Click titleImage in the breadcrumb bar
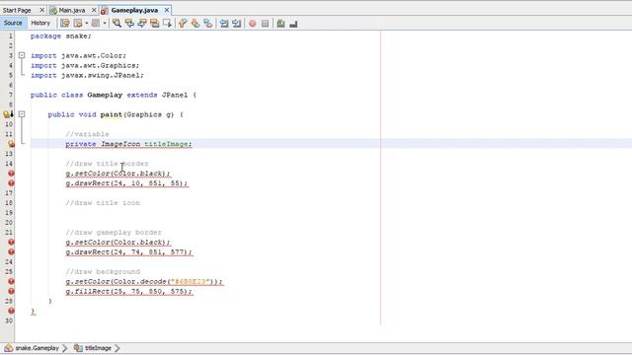The height and width of the screenshot is (355, 632). [98, 348]
